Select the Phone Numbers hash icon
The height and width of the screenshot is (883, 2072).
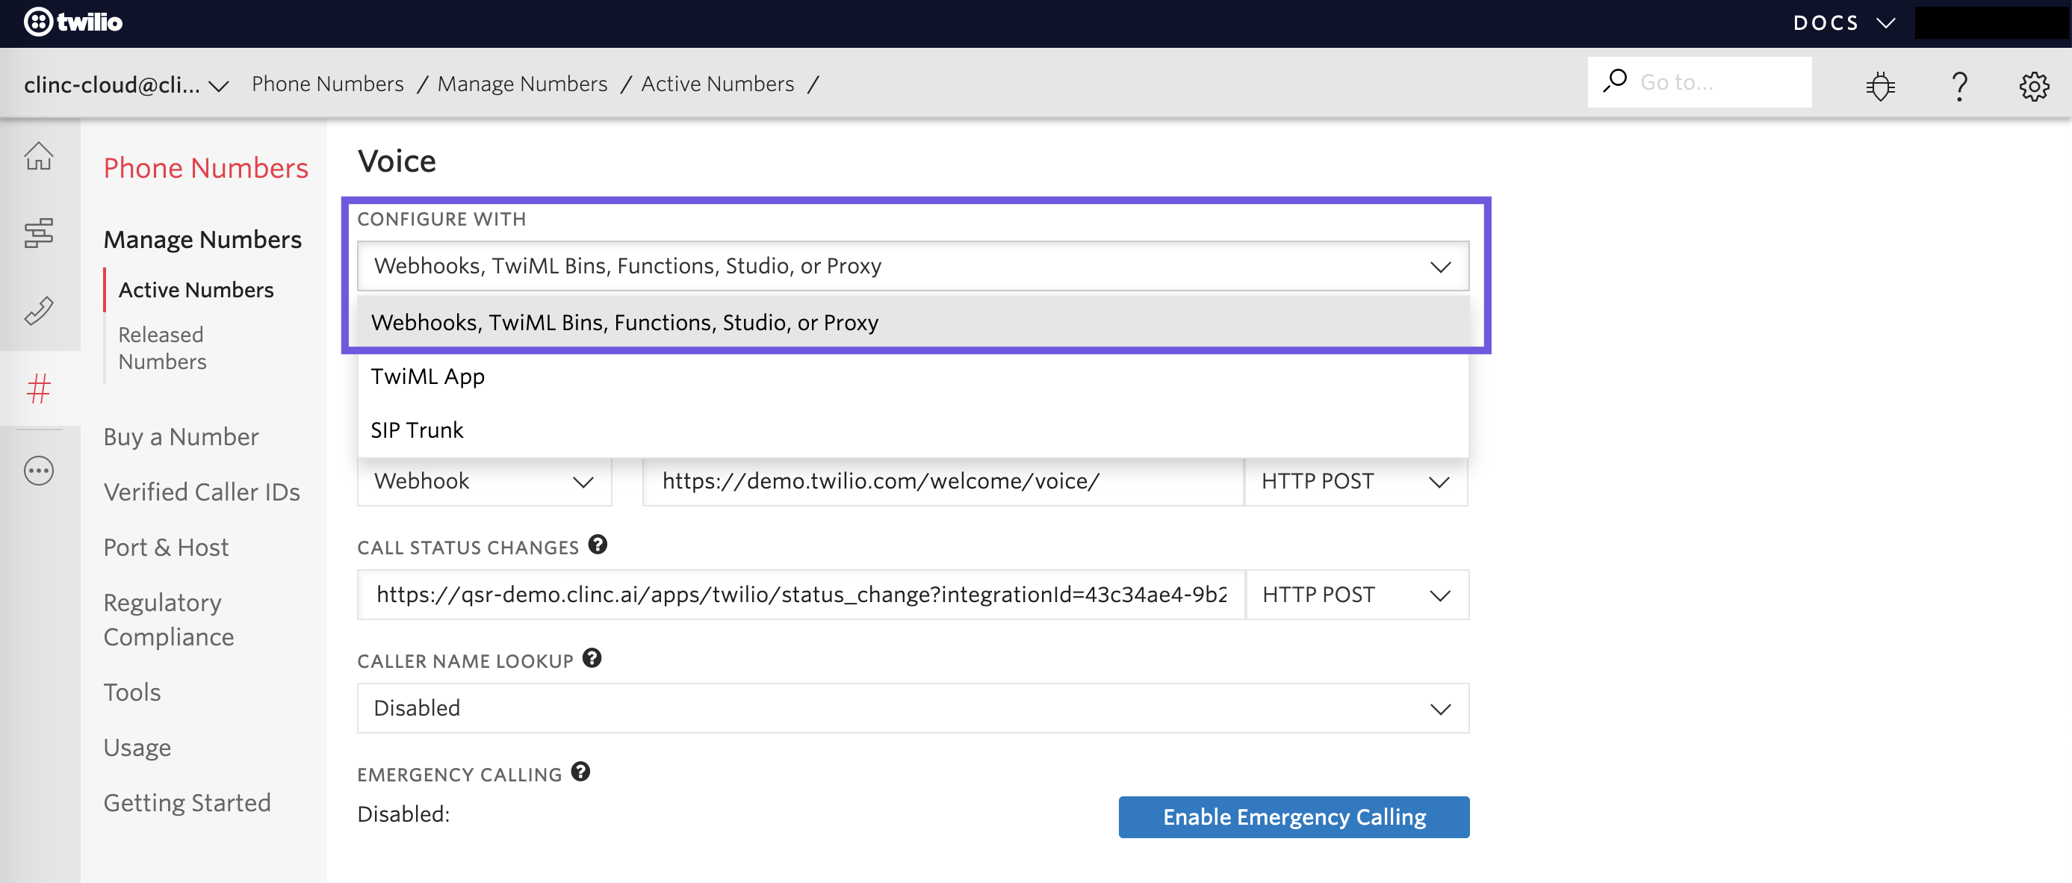tap(39, 388)
